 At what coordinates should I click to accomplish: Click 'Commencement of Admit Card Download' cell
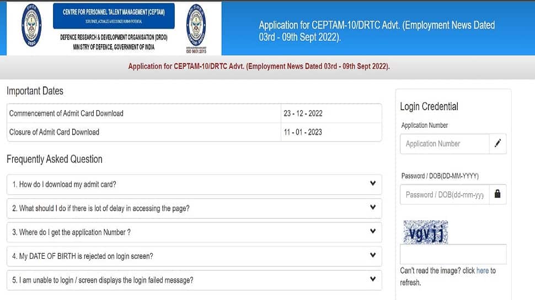tap(143, 113)
